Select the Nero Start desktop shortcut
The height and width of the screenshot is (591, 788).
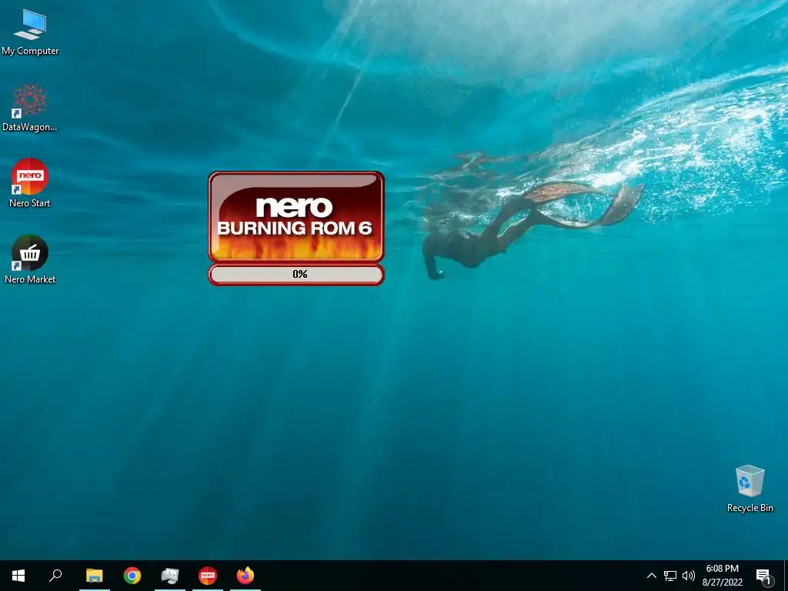(x=30, y=183)
